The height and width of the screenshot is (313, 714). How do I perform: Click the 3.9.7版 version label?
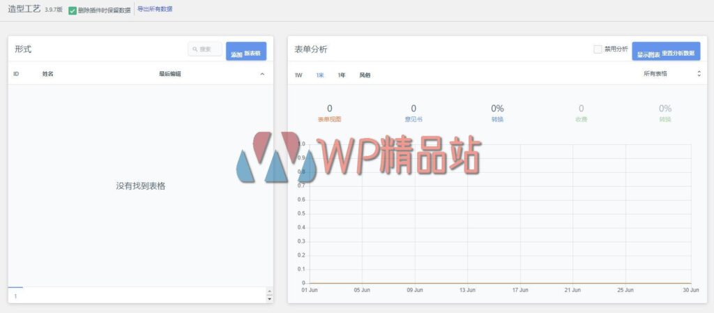pyautogui.click(x=53, y=10)
